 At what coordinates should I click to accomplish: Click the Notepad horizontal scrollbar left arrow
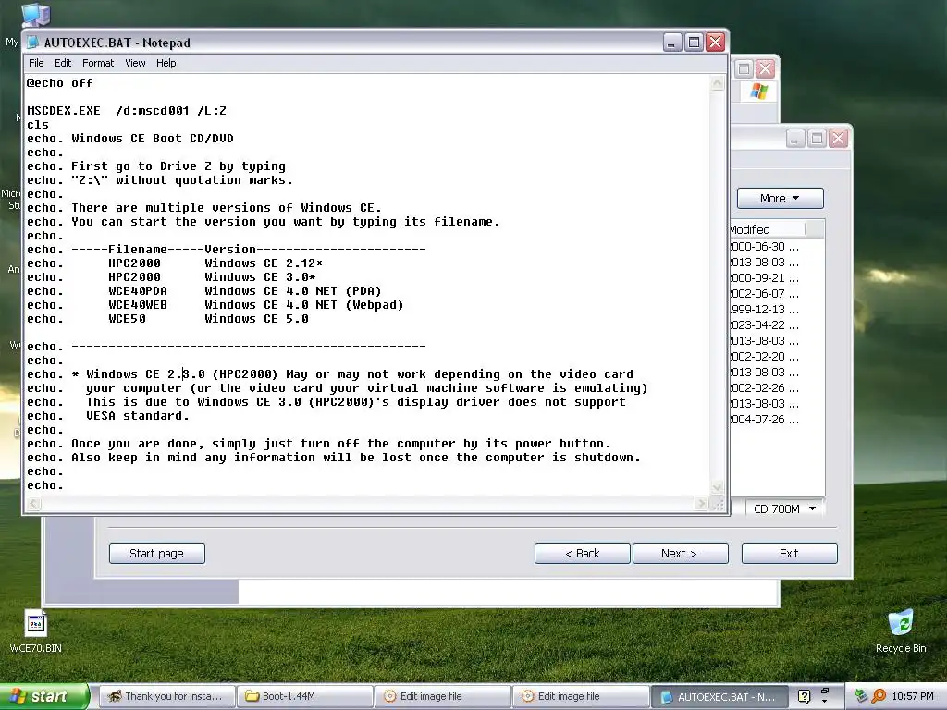(33, 504)
